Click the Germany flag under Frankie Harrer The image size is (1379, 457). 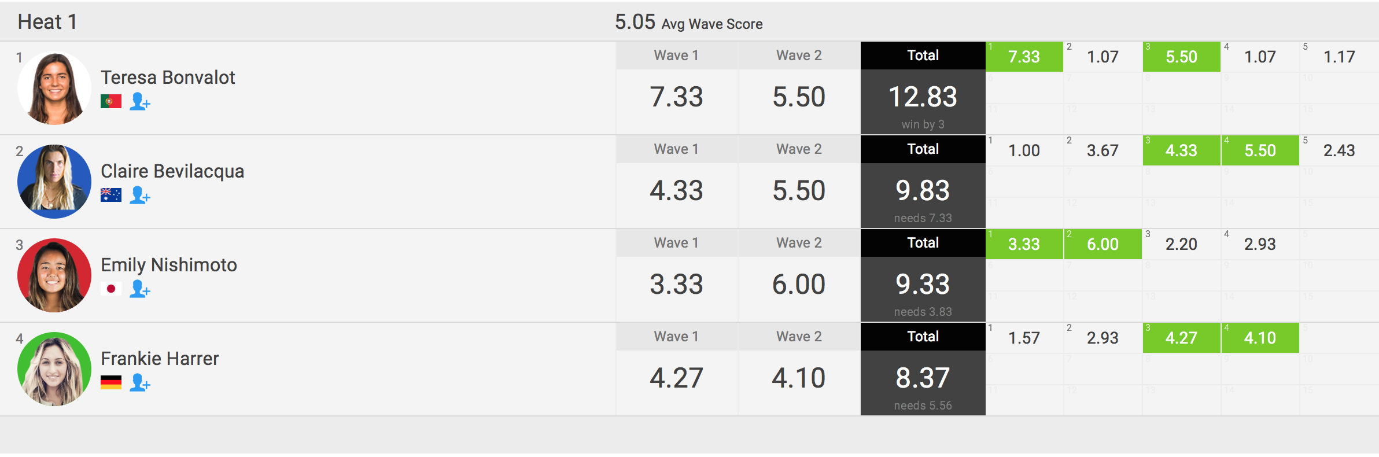111,383
